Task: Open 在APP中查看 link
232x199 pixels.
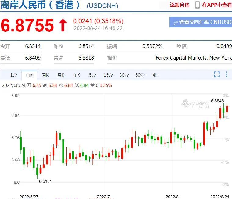Action: 217,5
